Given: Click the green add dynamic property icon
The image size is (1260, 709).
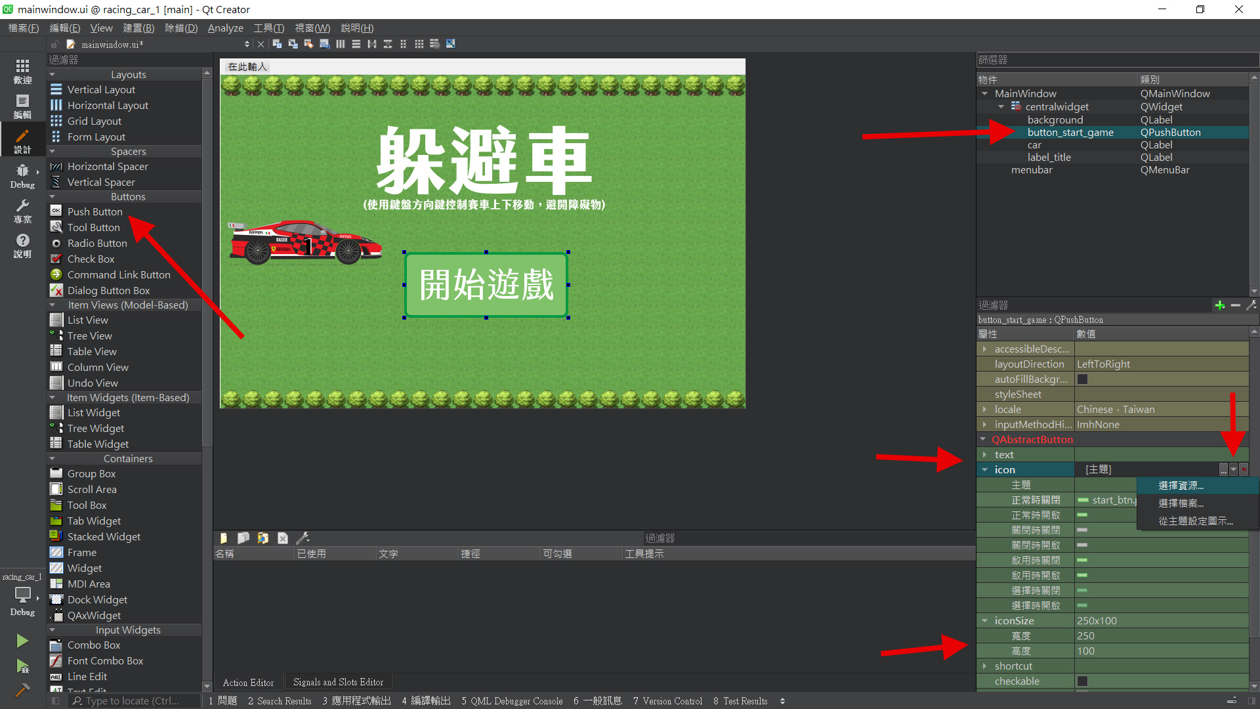Looking at the screenshot, I should 1220,305.
